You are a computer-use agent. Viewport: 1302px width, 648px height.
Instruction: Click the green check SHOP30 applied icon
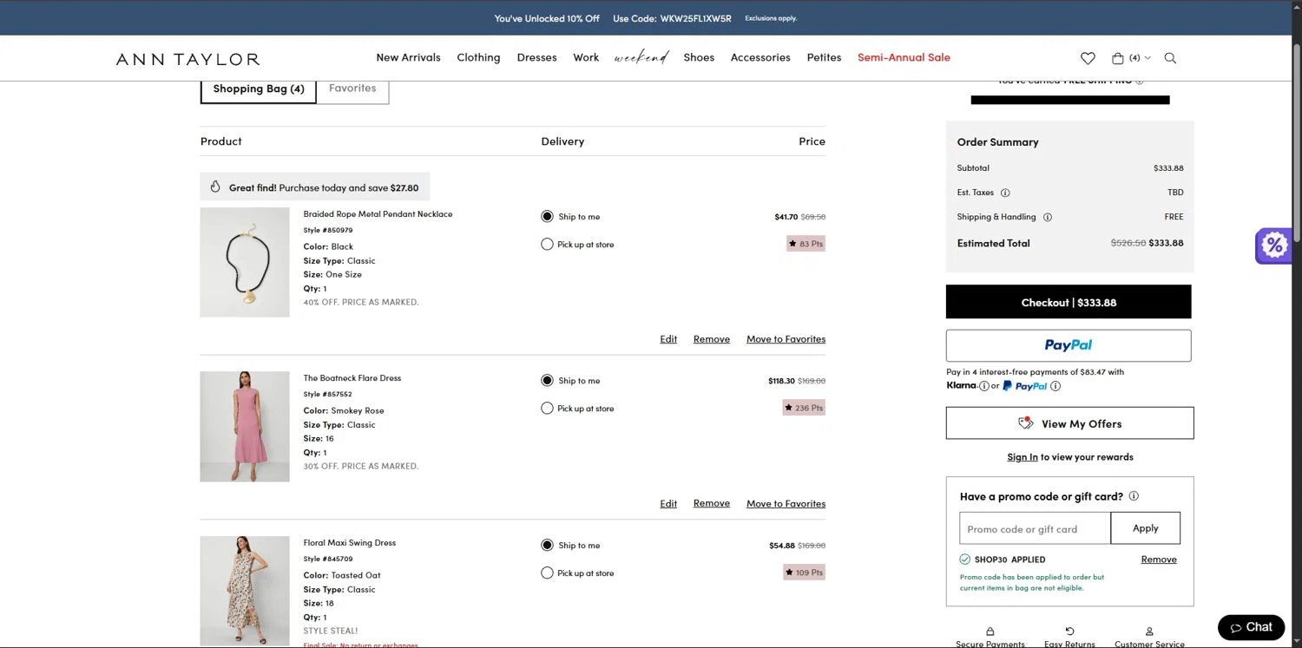coord(965,560)
